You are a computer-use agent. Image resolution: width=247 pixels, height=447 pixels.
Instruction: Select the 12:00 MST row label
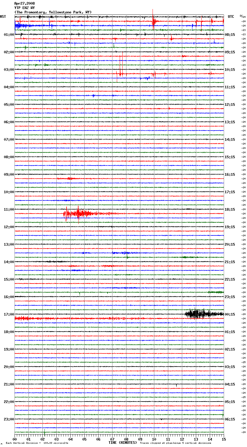[x=9, y=227]
